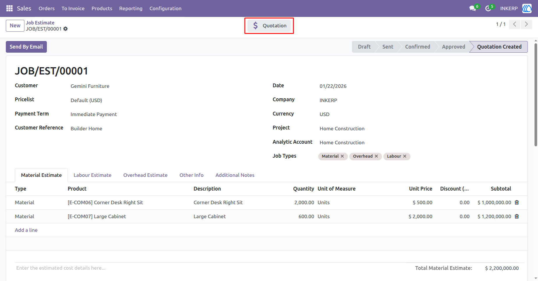This screenshot has height=281, width=538.
Task: Remove the Overhead job type tag
Action: pyautogui.click(x=376, y=156)
